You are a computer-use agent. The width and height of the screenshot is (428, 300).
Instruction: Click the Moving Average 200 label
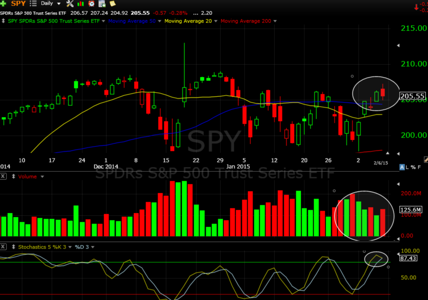pyautogui.click(x=246, y=21)
